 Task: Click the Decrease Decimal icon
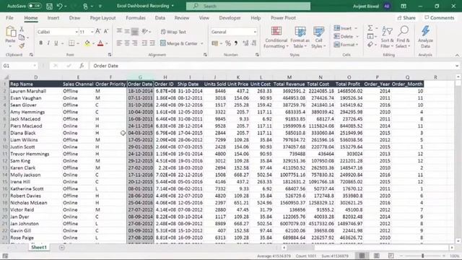click(x=253, y=43)
